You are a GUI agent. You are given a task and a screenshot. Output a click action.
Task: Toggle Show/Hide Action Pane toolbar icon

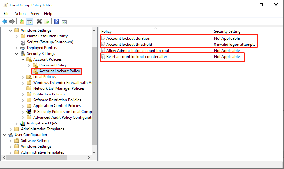[x=64, y=22]
